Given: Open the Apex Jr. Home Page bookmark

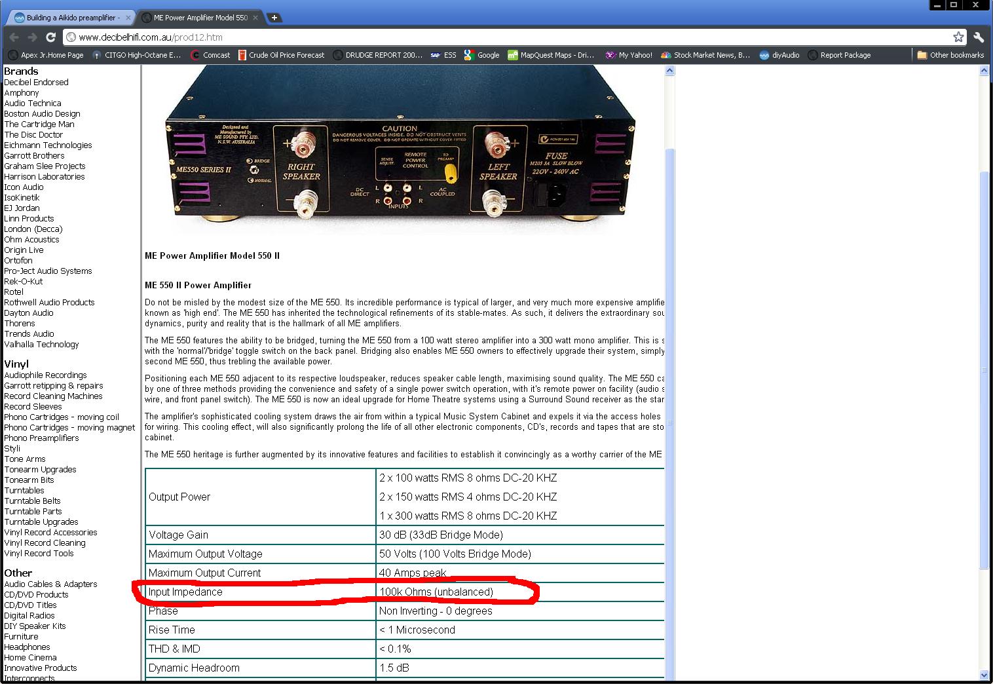Looking at the screenshot, I should (46, 55).
